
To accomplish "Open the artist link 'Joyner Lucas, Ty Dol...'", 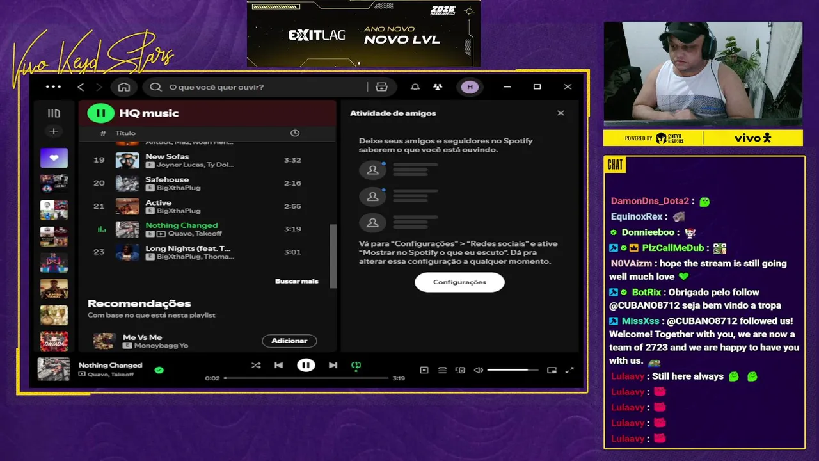I will point(195,165).
